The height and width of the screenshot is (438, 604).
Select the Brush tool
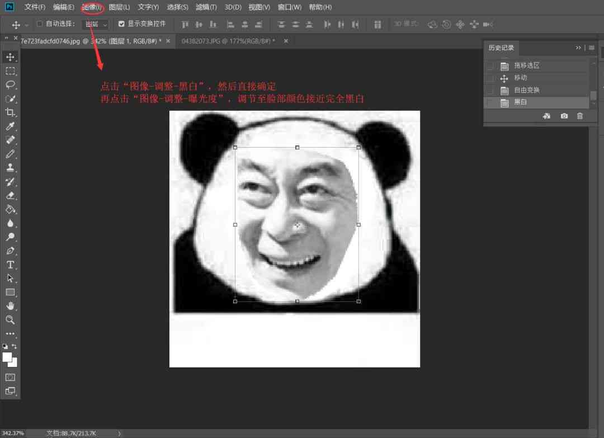[x=11, y=154]
